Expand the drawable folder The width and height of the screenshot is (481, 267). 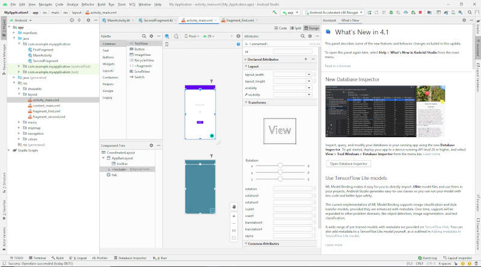[x=19, y=88]
